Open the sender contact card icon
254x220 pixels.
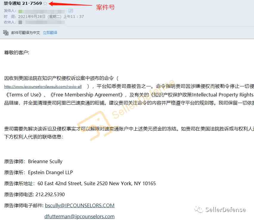71,11
